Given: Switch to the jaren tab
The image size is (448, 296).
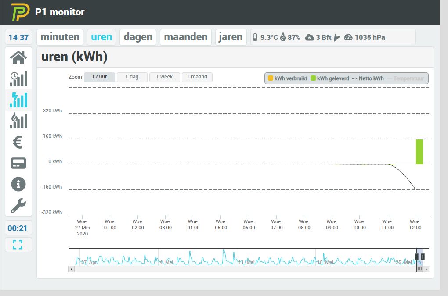Looking at the screenshot, I should (231, 37).
